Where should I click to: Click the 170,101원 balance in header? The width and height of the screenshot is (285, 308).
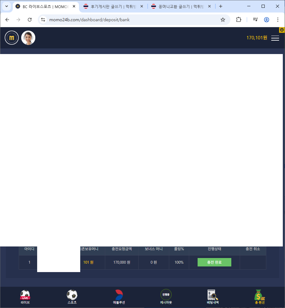(x=257, y=38)
